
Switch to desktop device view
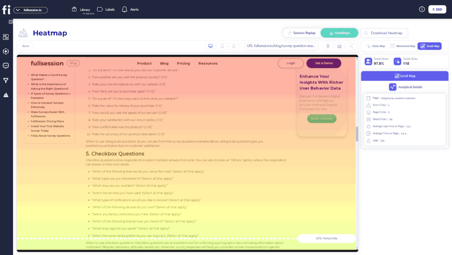click(211, 46)
